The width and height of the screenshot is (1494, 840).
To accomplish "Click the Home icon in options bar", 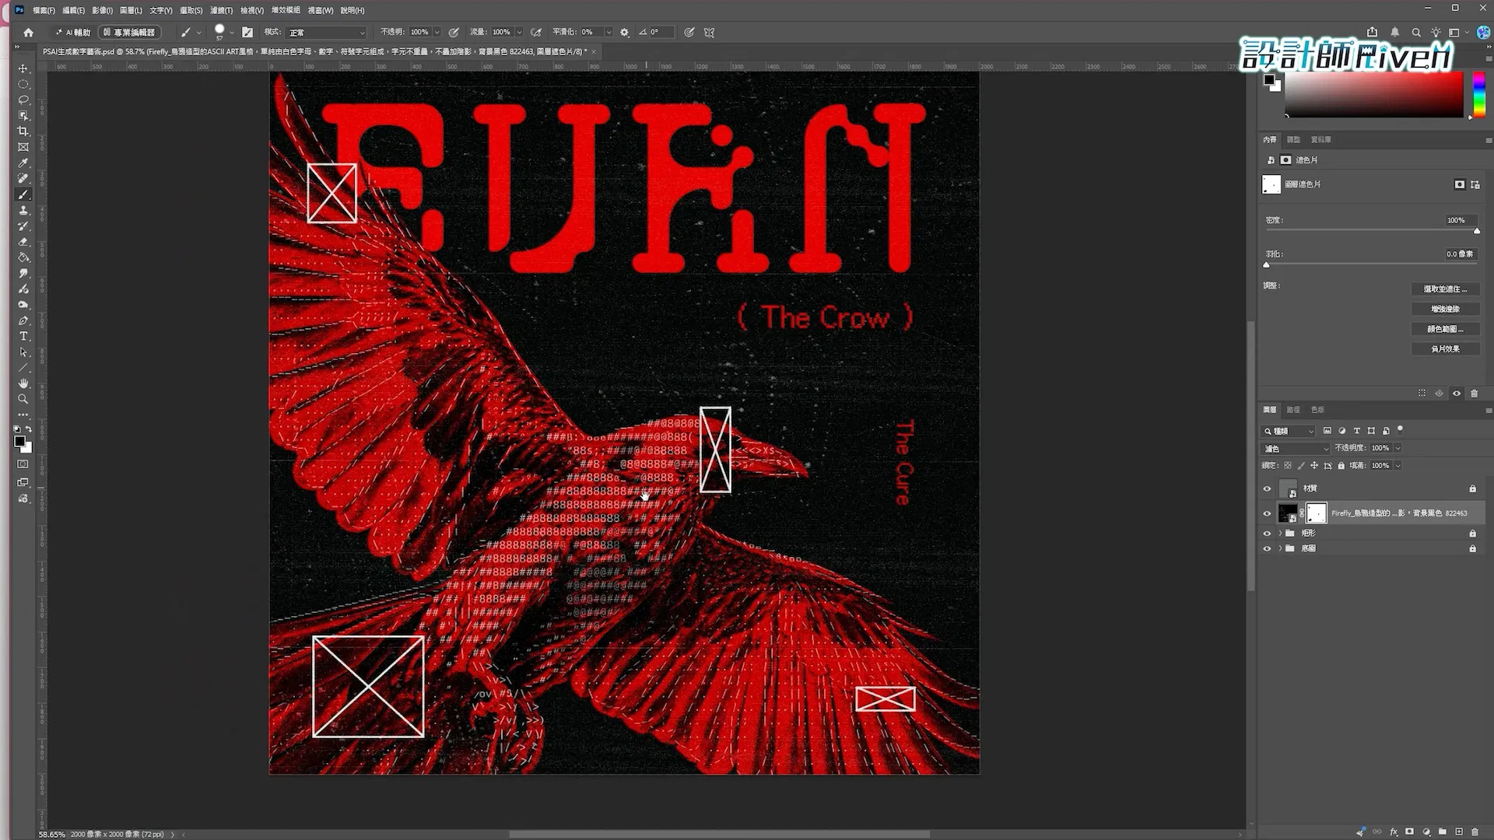I will [x=29, y=33].
